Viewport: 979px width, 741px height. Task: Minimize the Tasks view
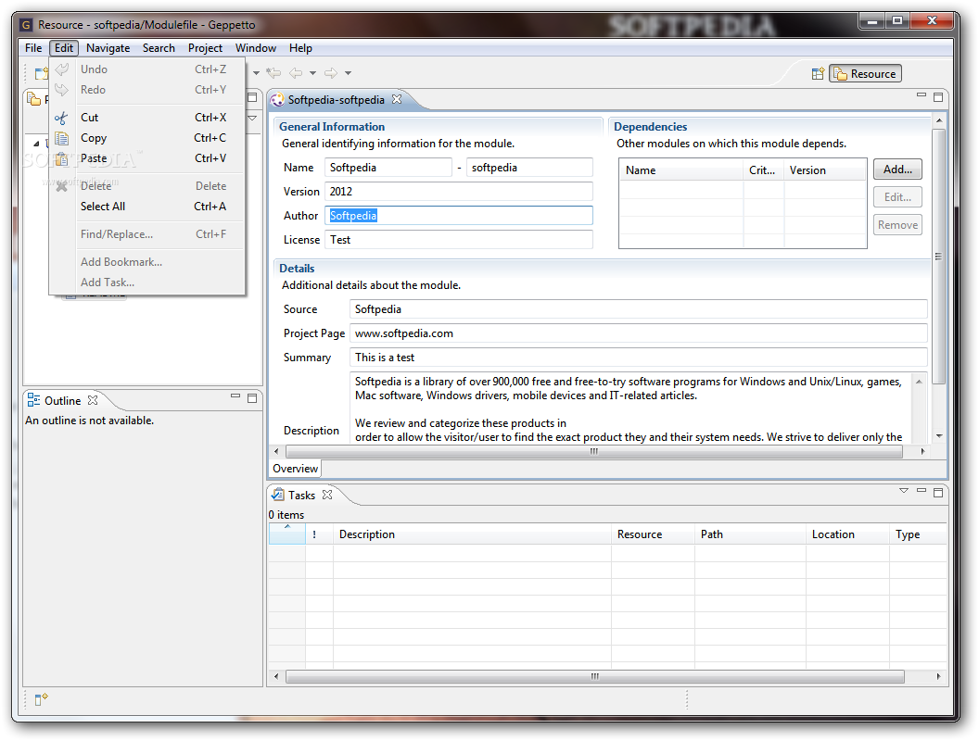pos(921,490)
